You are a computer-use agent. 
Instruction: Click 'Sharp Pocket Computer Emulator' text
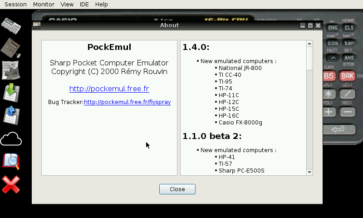(x=109, y=63)
